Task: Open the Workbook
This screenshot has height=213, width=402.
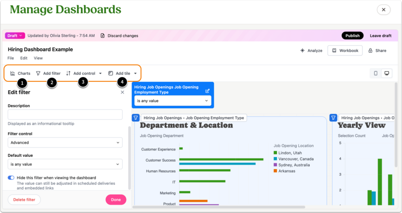Action: 345,50
